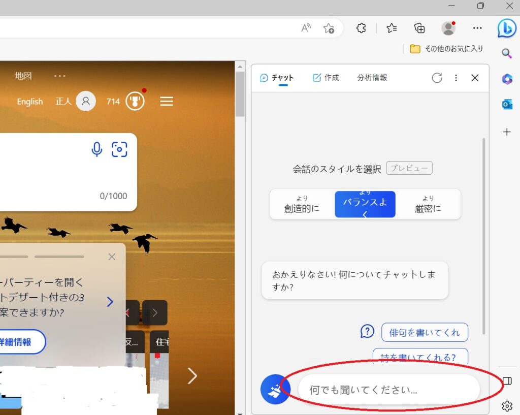Select the より厳密に conversation style
This screenshot has height=415, width=520.
pyautogui.click(x=428, y=204)
